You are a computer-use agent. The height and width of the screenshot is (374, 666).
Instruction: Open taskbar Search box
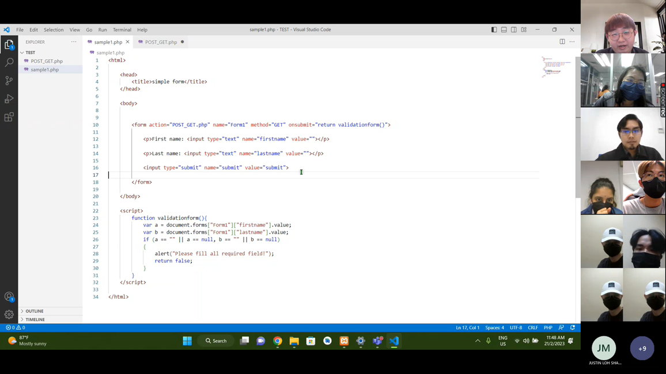coord(216,341)
